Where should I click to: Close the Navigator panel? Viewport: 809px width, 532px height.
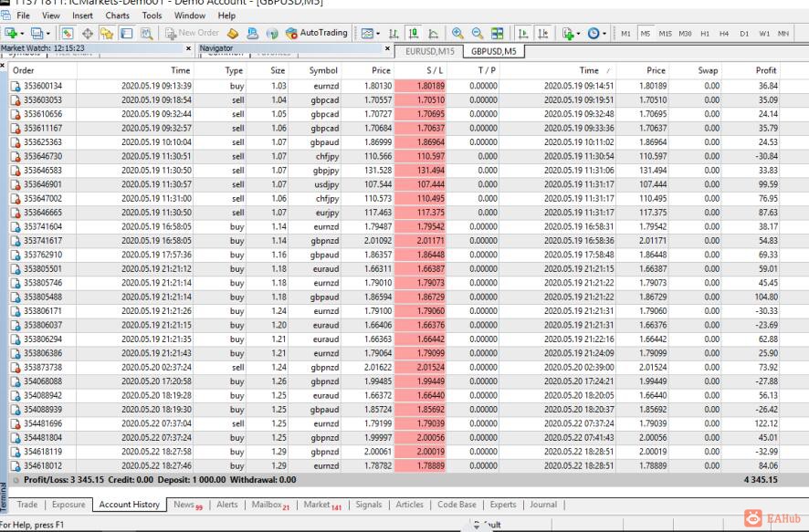tap(387, 48)
